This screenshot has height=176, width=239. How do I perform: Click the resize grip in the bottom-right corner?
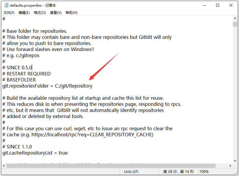coord(236,173)
